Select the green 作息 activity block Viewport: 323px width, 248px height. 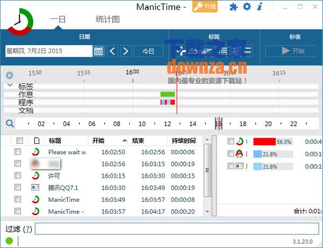tap(167, 94)
